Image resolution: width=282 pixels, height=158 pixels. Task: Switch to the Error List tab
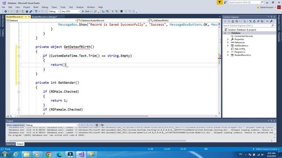point(11,144)
